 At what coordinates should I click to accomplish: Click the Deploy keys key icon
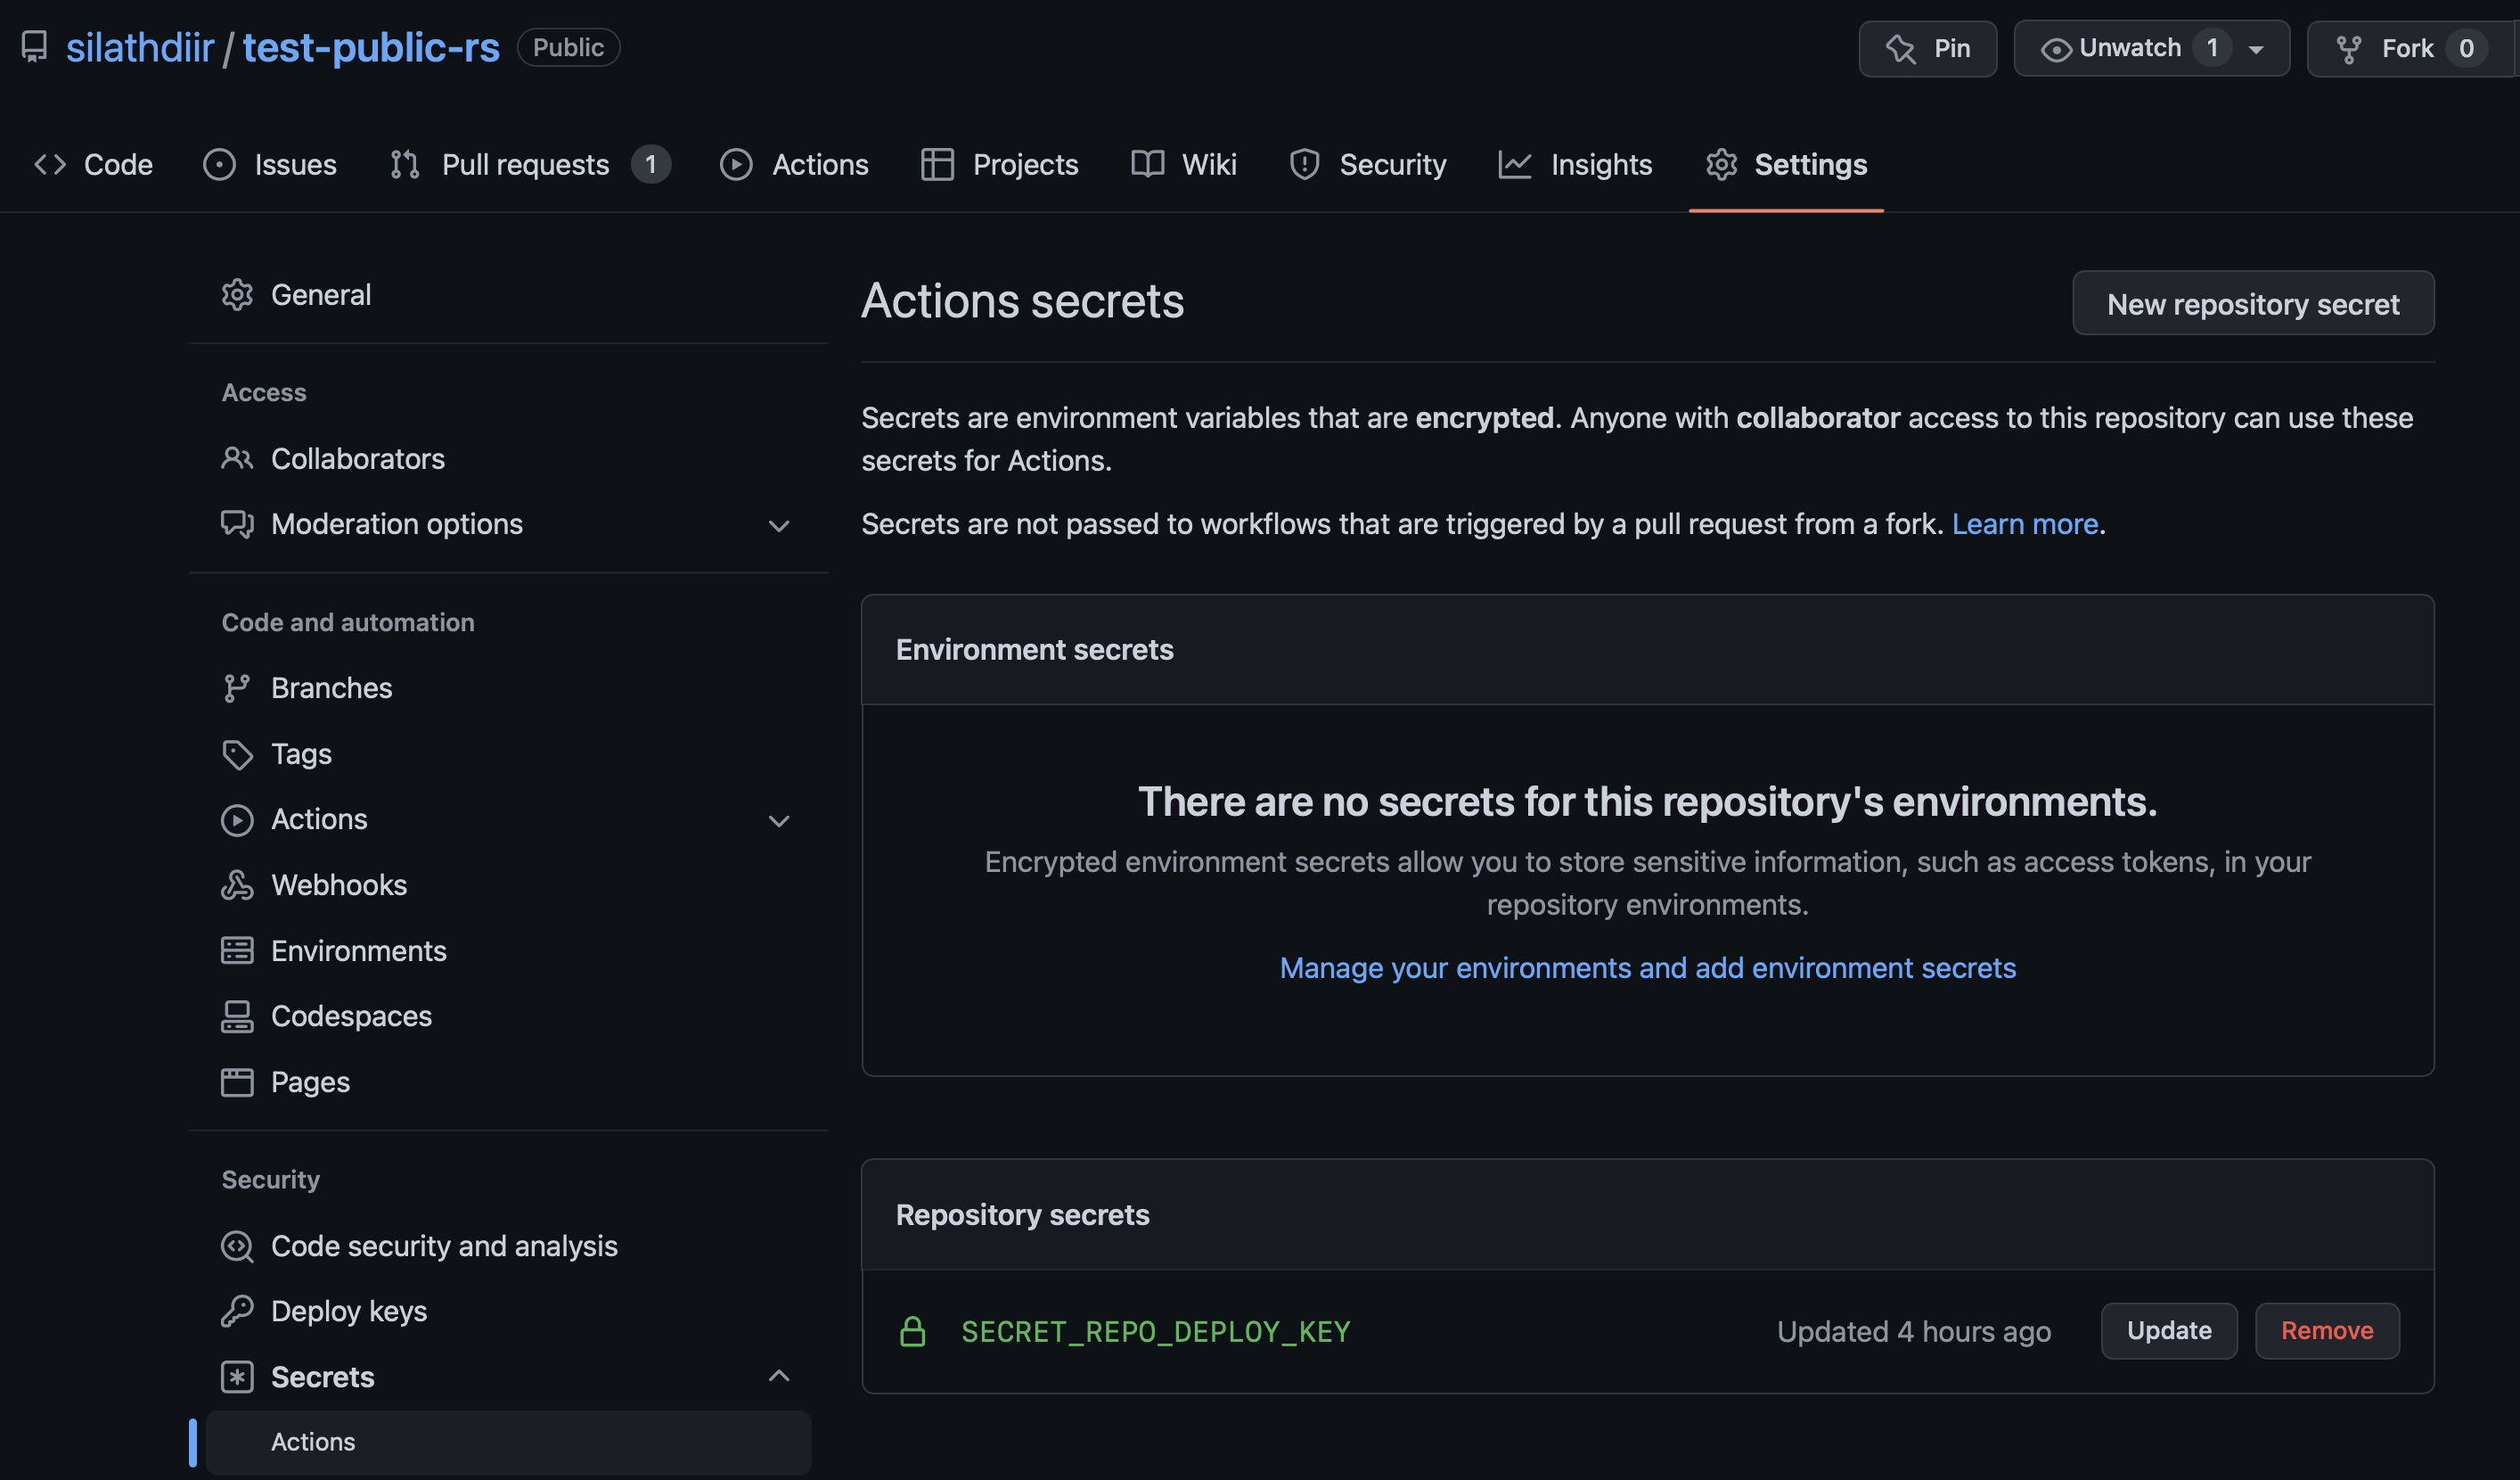(237, 1311)
